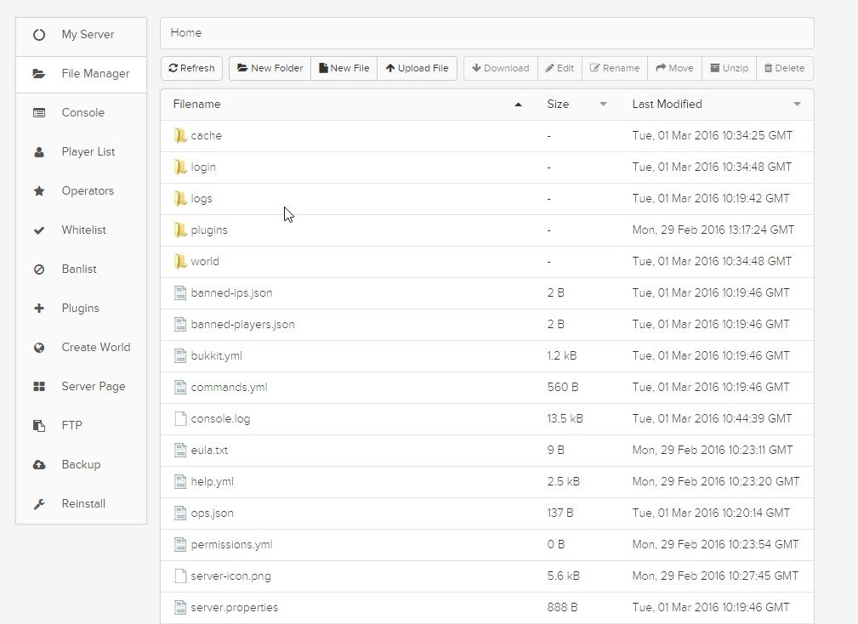
Task: Click the plugins folder icon
Action: [x=179, y=230]
